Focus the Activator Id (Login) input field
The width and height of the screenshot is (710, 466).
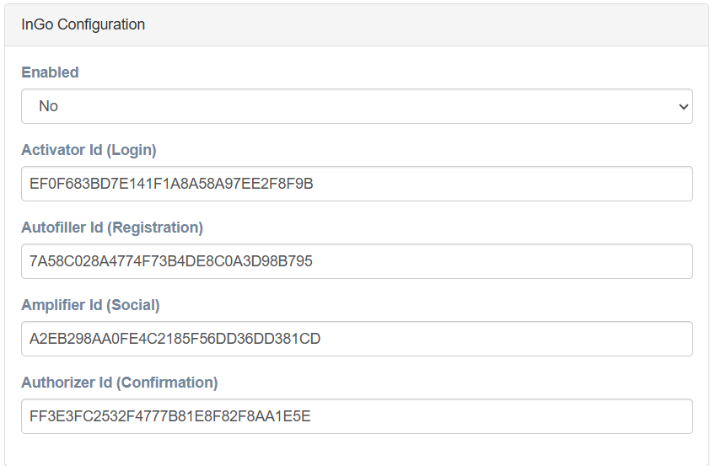(357, 184)
